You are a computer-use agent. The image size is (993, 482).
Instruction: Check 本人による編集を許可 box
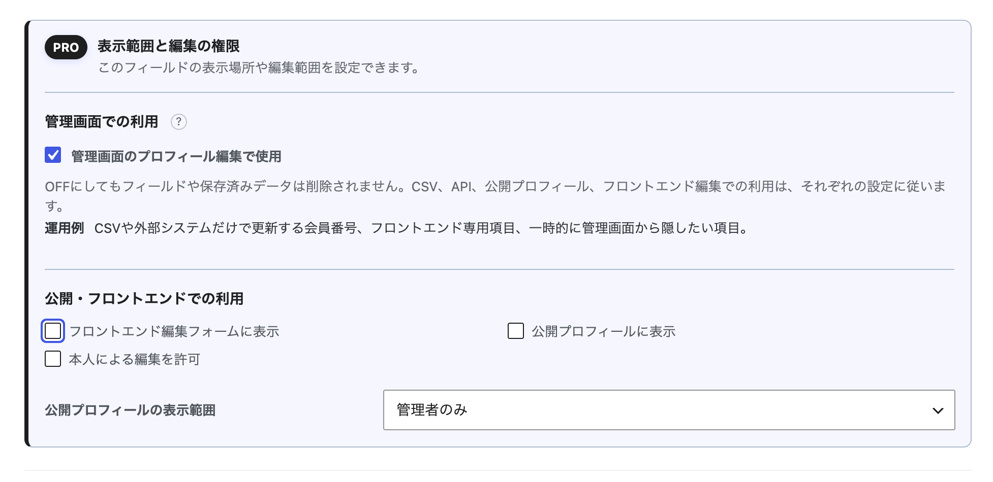(53, 359)
